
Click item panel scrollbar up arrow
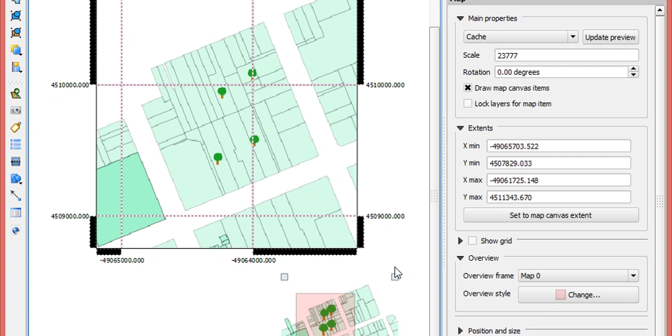[x=660, y=10]
